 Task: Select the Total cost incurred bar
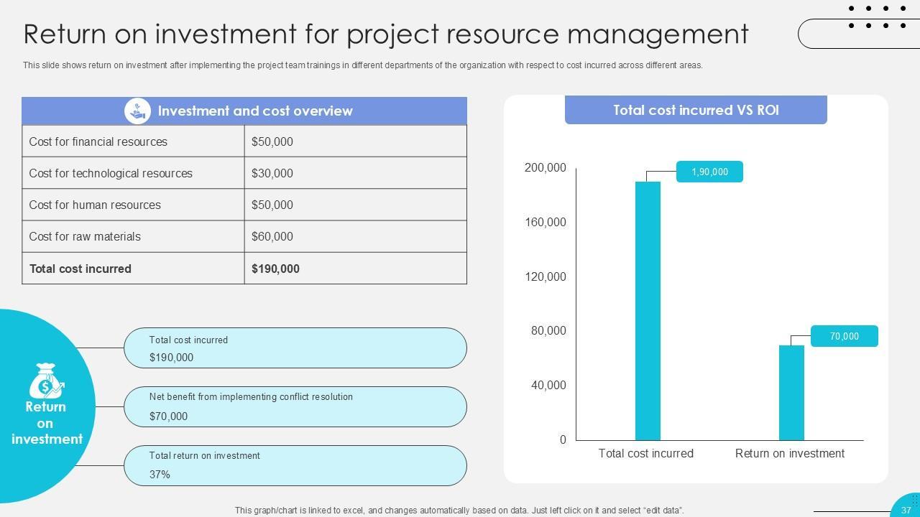(648, 310)
